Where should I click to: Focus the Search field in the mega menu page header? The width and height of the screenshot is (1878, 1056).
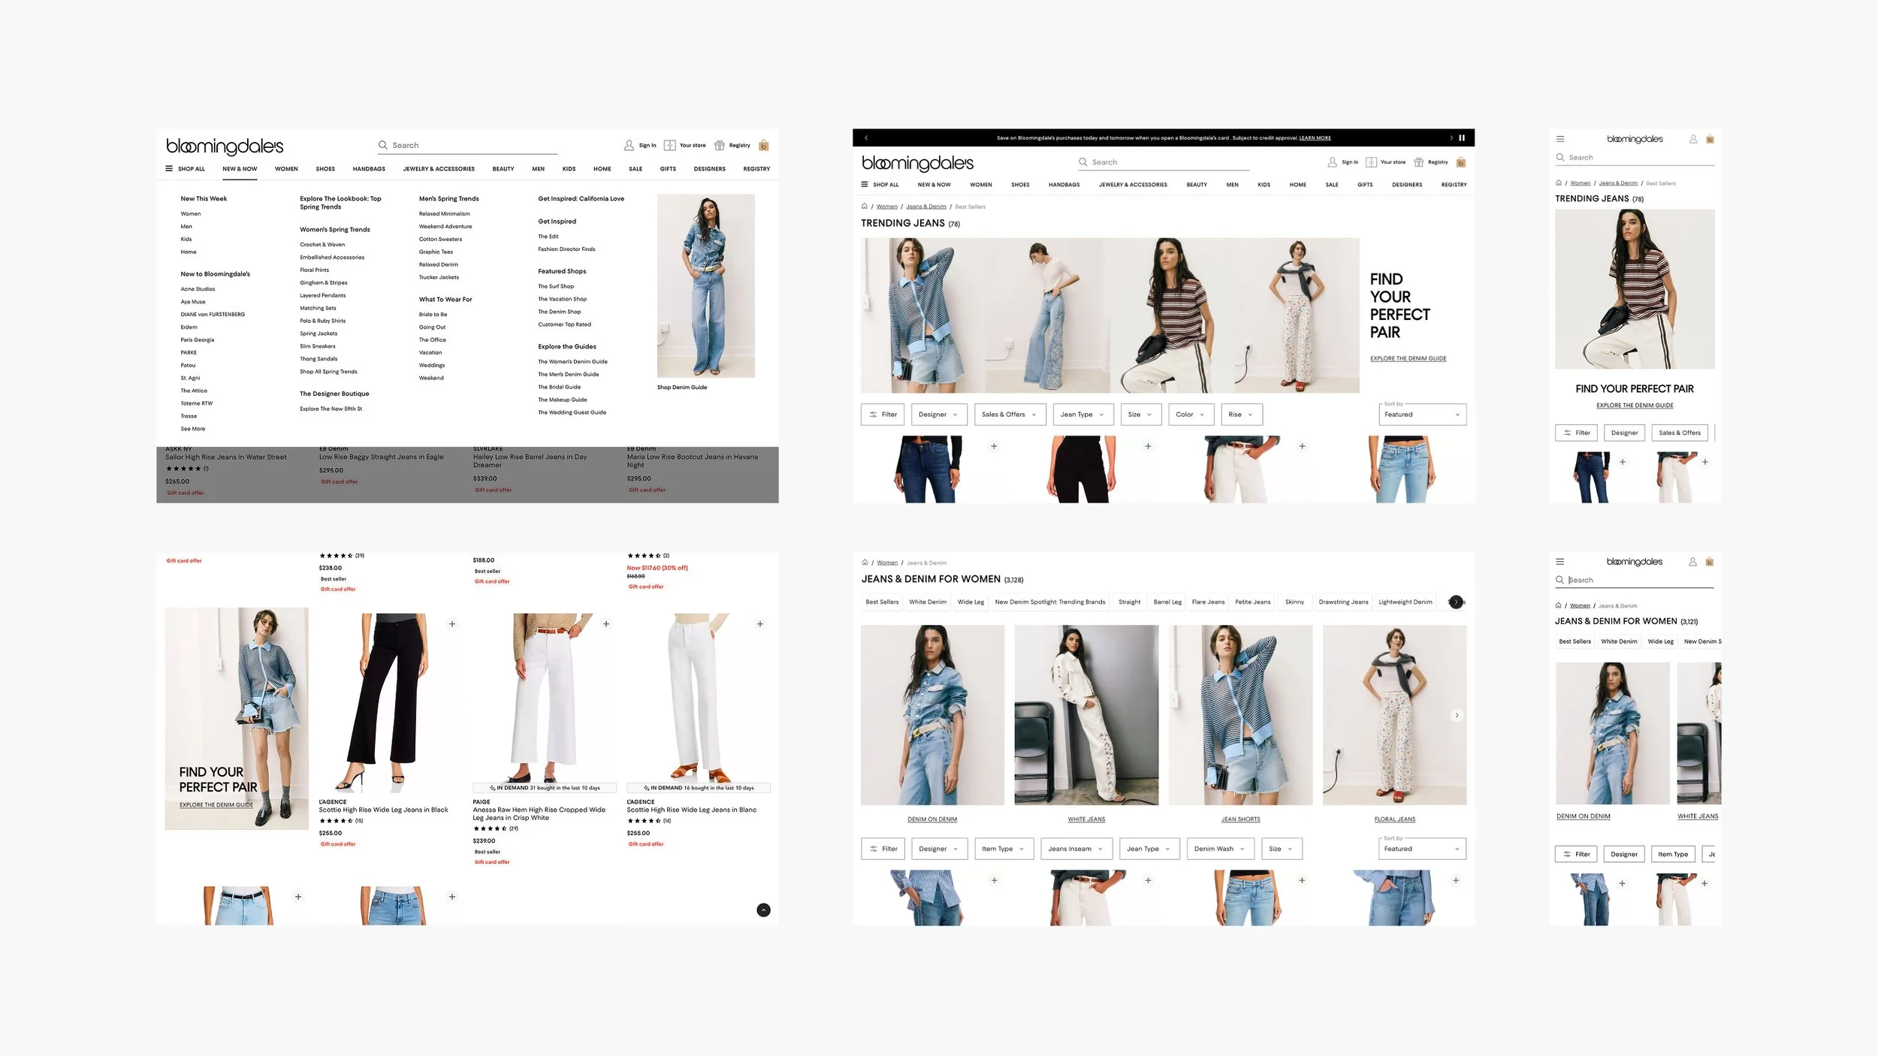467,145
